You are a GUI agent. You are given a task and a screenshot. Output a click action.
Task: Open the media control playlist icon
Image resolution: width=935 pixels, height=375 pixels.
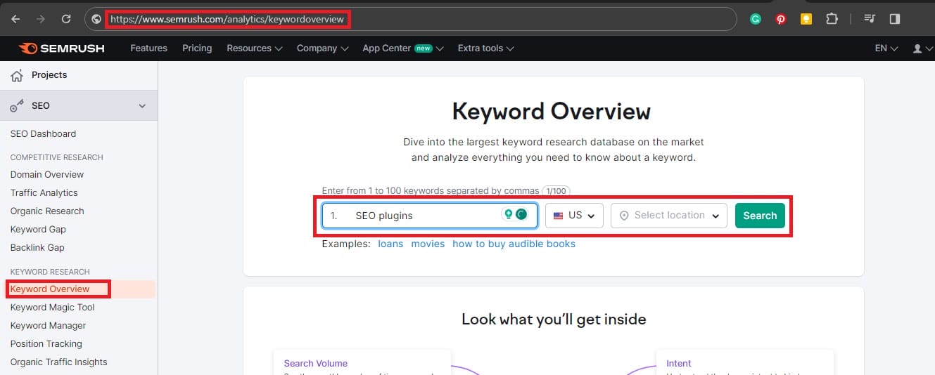870,19
